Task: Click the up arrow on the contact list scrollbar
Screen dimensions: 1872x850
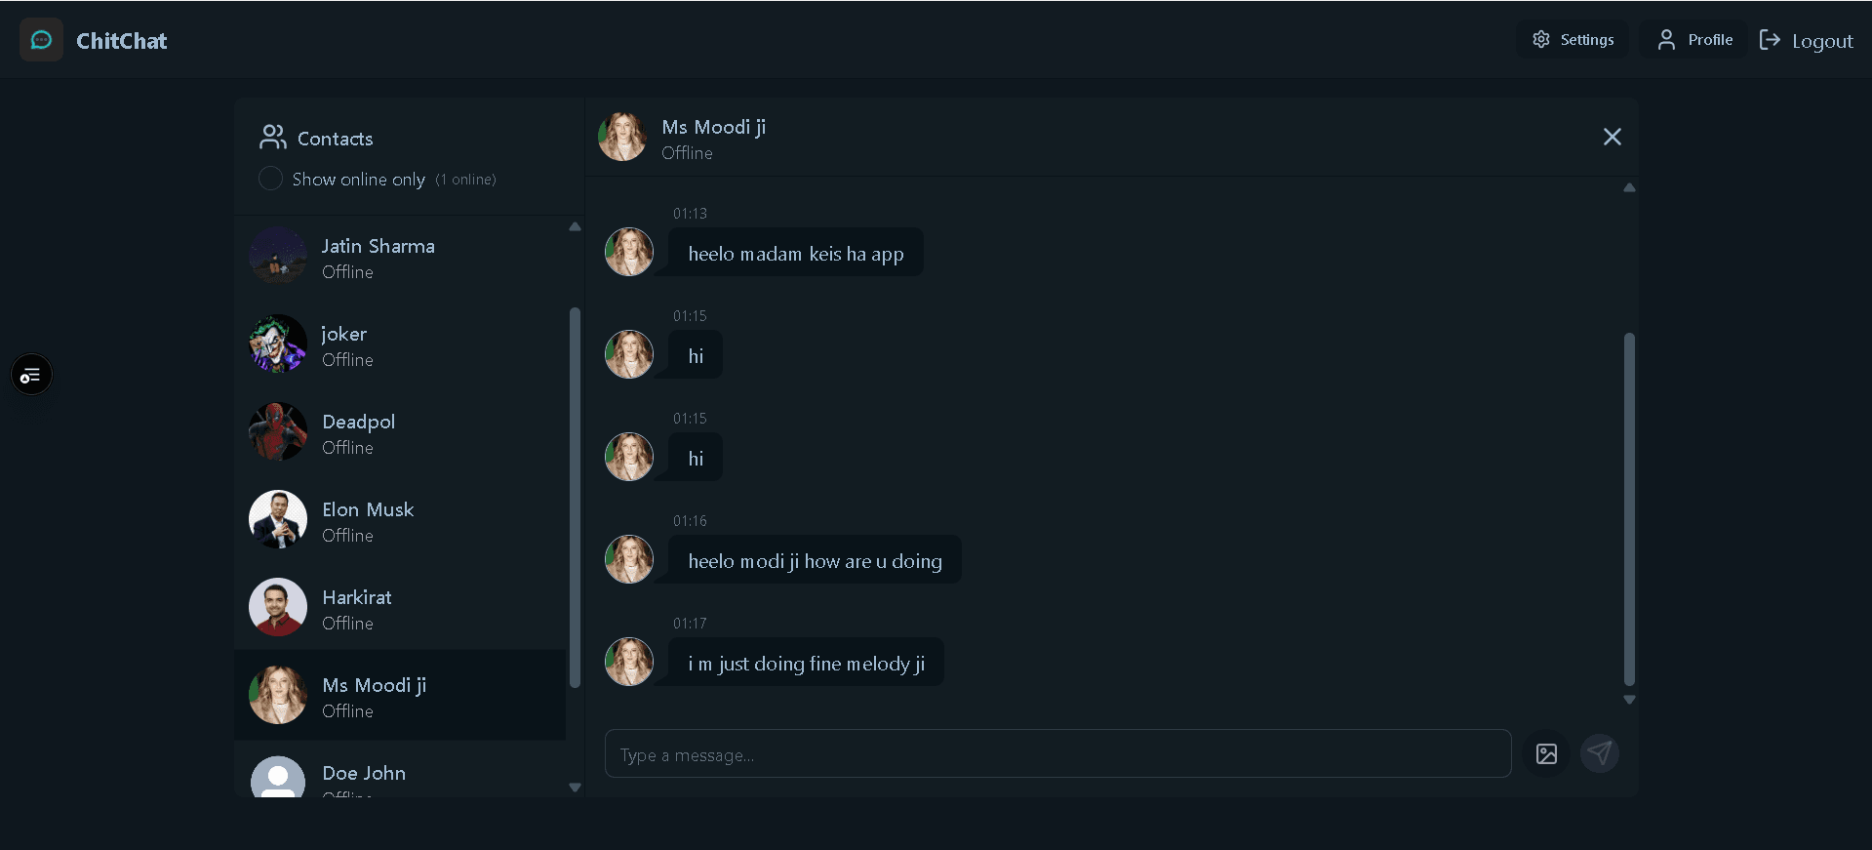Action: (575, 226)
